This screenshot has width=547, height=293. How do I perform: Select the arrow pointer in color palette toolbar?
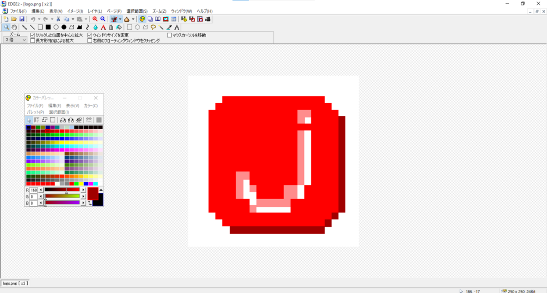(x=29, y=120)
